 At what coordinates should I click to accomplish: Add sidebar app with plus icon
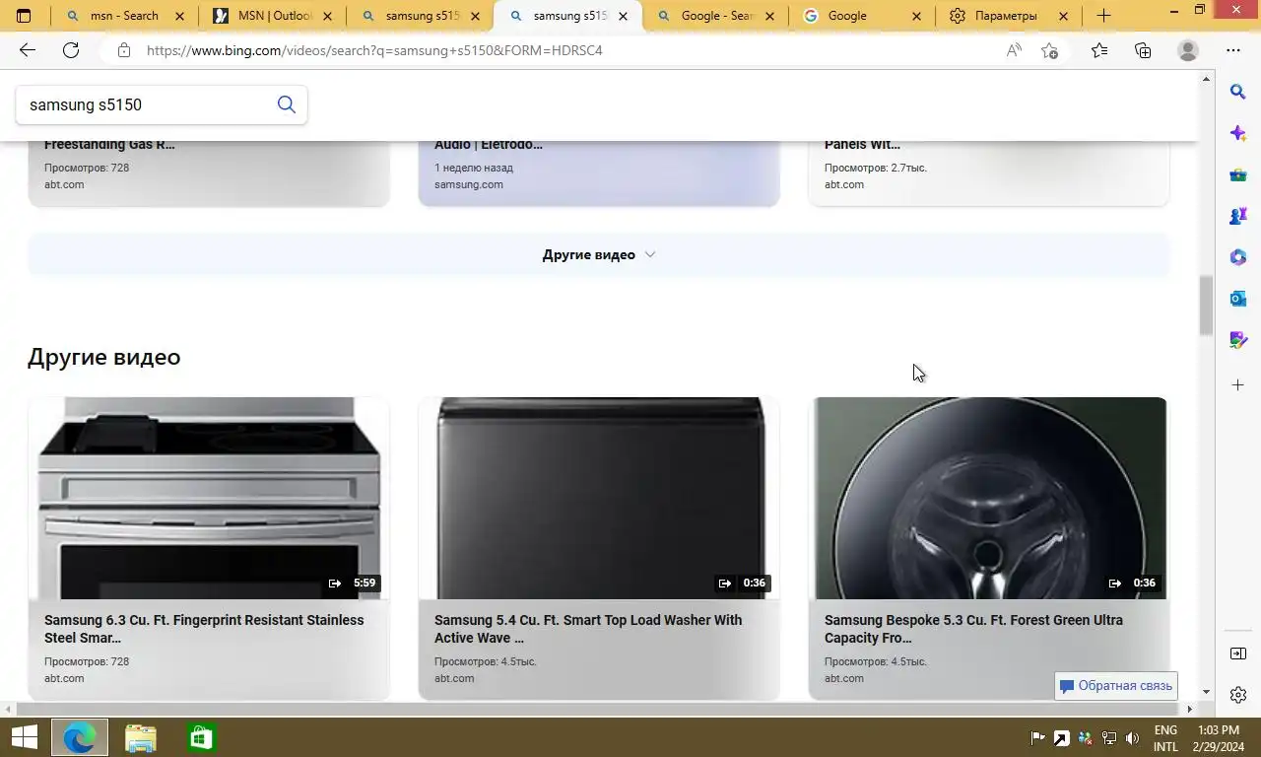1238,384
